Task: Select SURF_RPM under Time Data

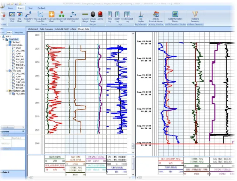Action: pyautogui.click(x=20, y=82)
